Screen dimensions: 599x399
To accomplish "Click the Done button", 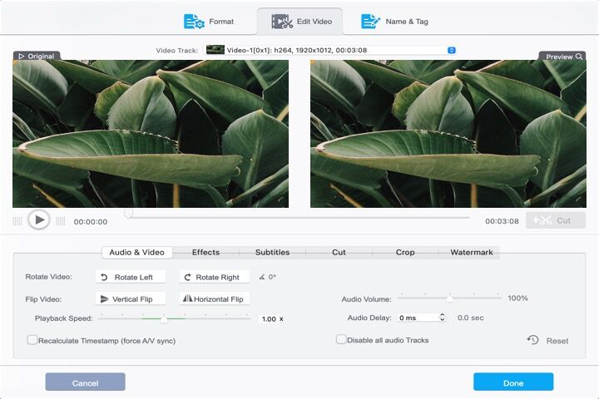I will pos(513,382).
